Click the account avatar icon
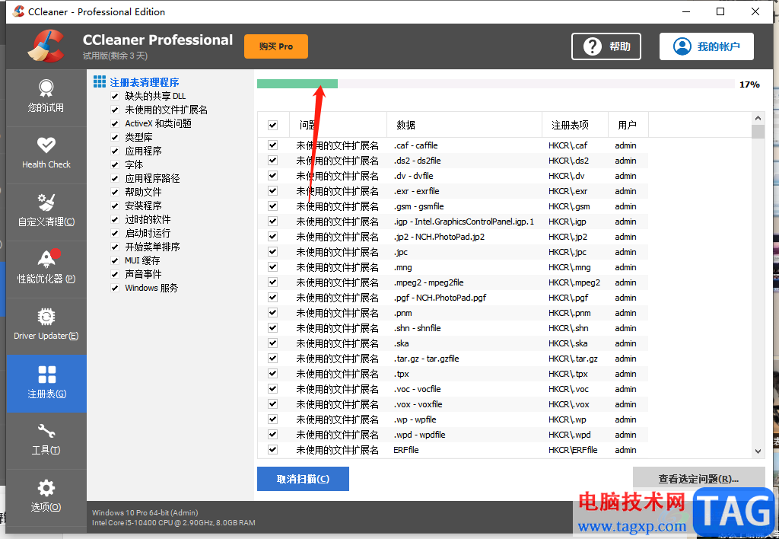This screenshot has height=539, width=779. [682, 46]
